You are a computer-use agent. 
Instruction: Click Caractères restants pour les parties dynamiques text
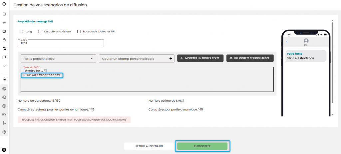(x=56, y=109)
